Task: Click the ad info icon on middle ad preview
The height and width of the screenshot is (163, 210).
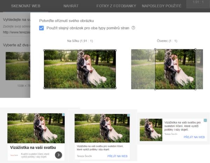Action: (128, 116)
